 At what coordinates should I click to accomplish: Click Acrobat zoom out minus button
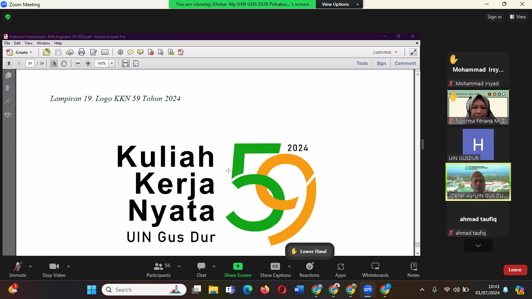coord(78,63)
